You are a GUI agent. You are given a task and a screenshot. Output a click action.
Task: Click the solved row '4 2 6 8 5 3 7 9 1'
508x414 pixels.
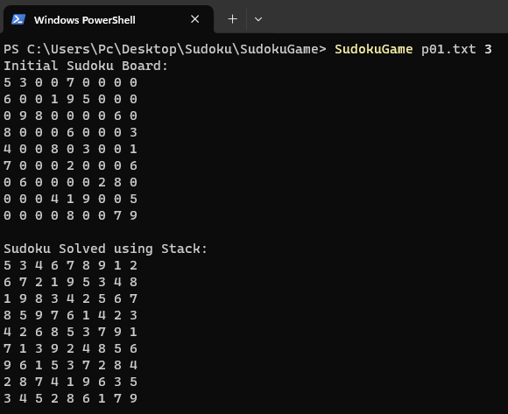[70, 332]
